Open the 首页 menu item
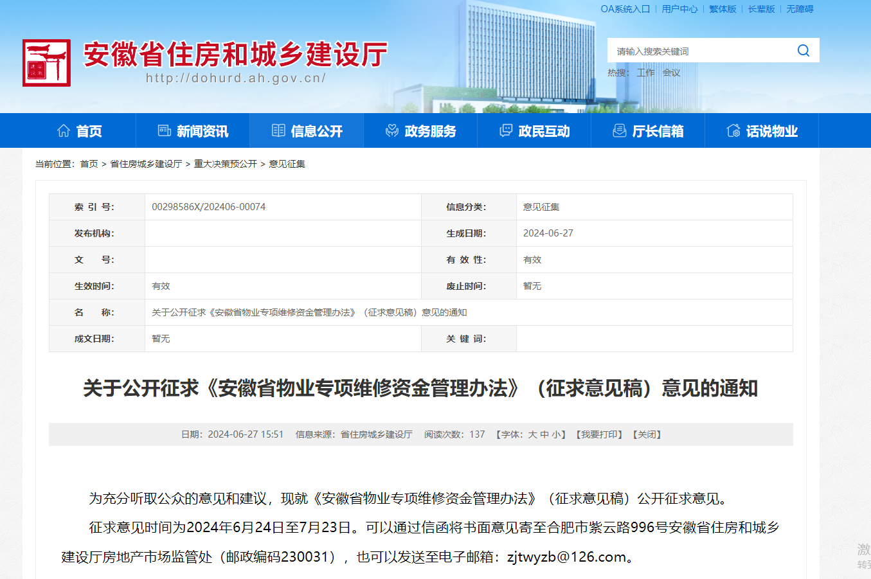Screen dimensions: 871x579 click(78, 130)
